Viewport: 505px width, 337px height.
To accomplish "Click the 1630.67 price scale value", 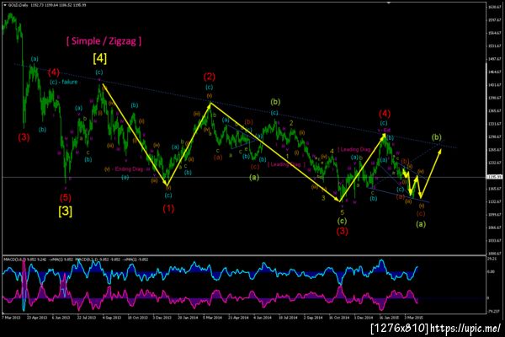I will pyautogui.click(x=496, y=7).
